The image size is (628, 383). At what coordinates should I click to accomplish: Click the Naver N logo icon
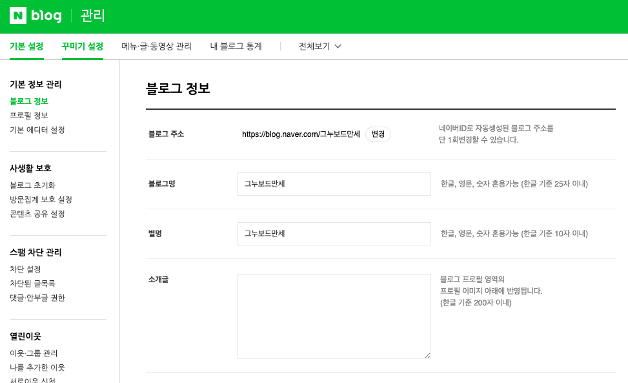coord(18,16)
